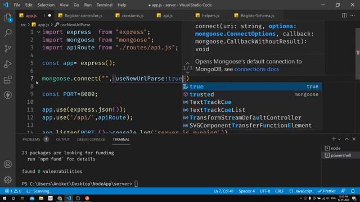This screenshot has height=202, width=360.
Task: Choose the true autocomplete suggestion
Action: click(252, 86)
